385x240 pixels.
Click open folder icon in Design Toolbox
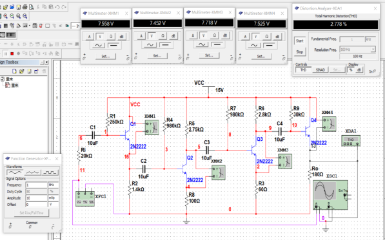[22, 71]
